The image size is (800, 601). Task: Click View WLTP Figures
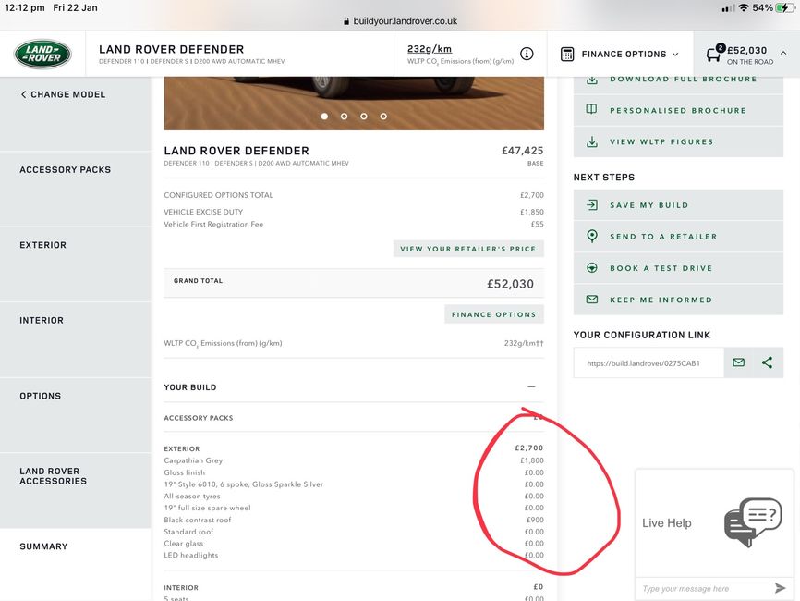[x=678, y=142]
